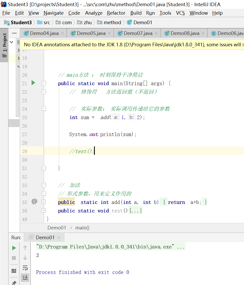244x285 pixels.
Task: Expand folded test method at line 38
Action: tap(44, 210)
